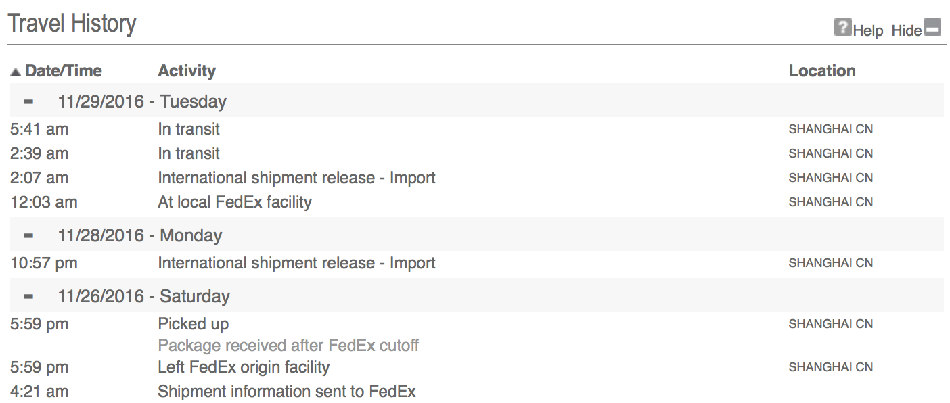Click the question mark Help icon
The height and width of the screenshot is (403, 950).
(x=842, y=28)
